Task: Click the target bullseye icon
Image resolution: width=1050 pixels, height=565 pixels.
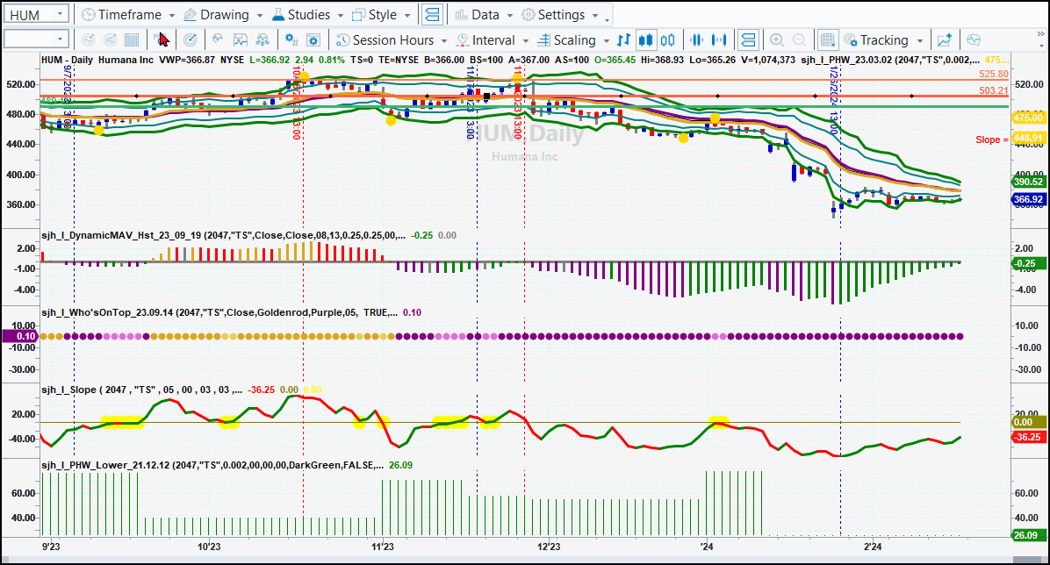Action: (x=191, y=40)
